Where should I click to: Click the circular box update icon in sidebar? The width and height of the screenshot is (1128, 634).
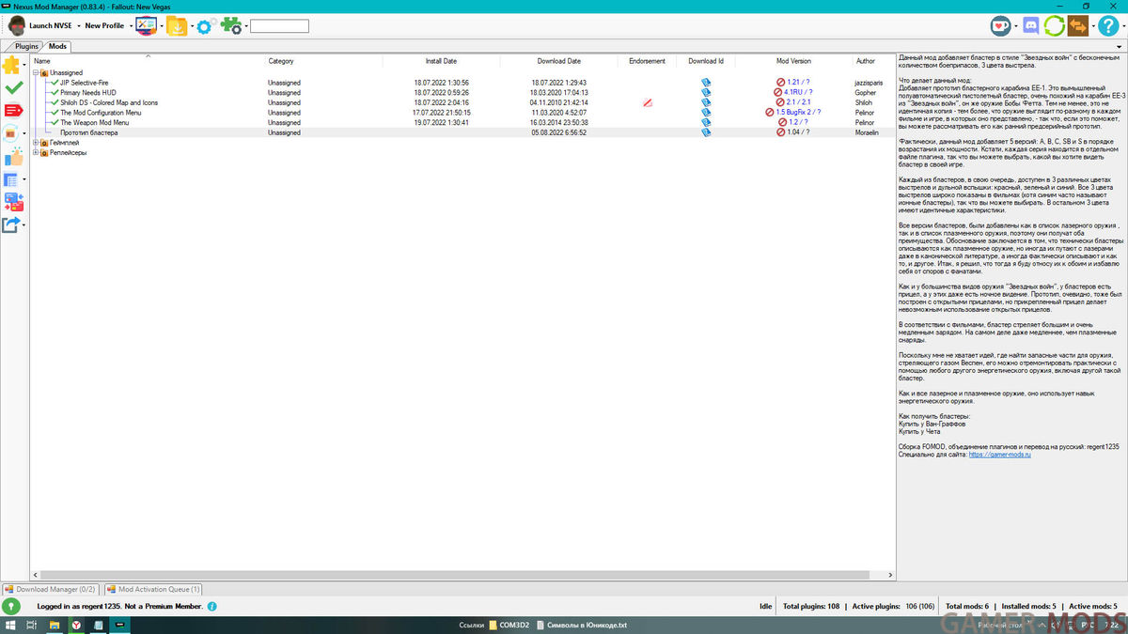(x=13, y=133)
